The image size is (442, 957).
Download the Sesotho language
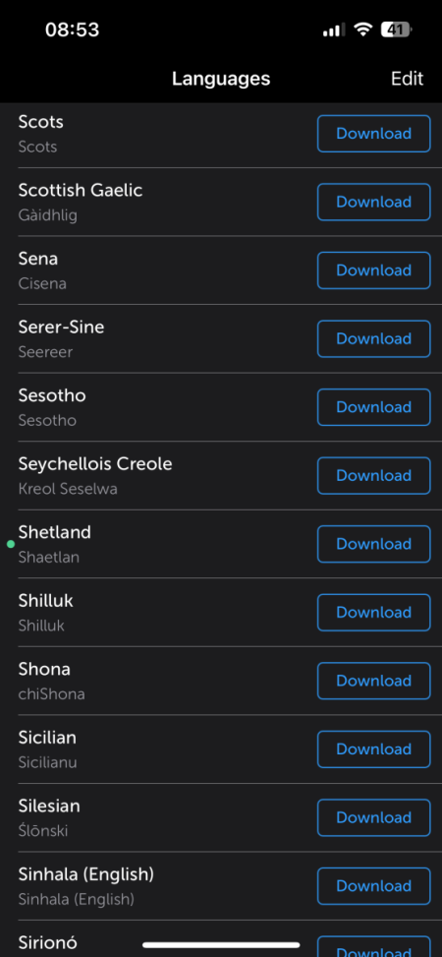click(373, 407)
